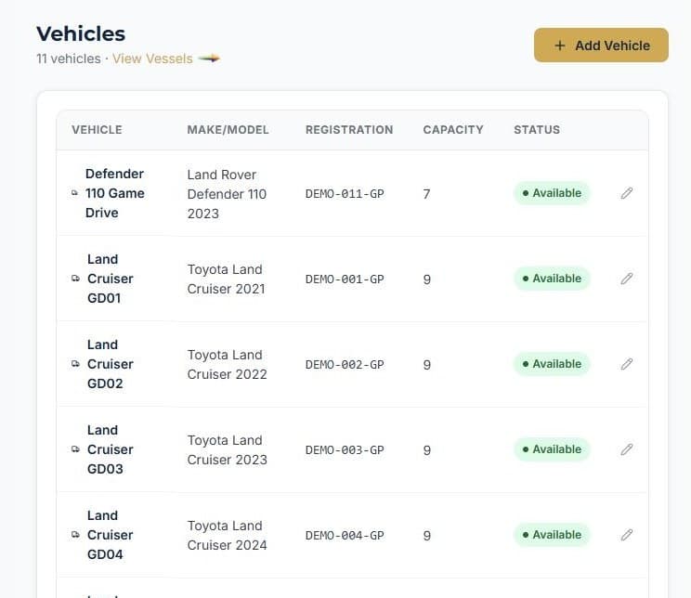The height and width of the screenshot is (598, 691).
Task: Select the Defender 110 Game Drive name
Action: point(115,193)
